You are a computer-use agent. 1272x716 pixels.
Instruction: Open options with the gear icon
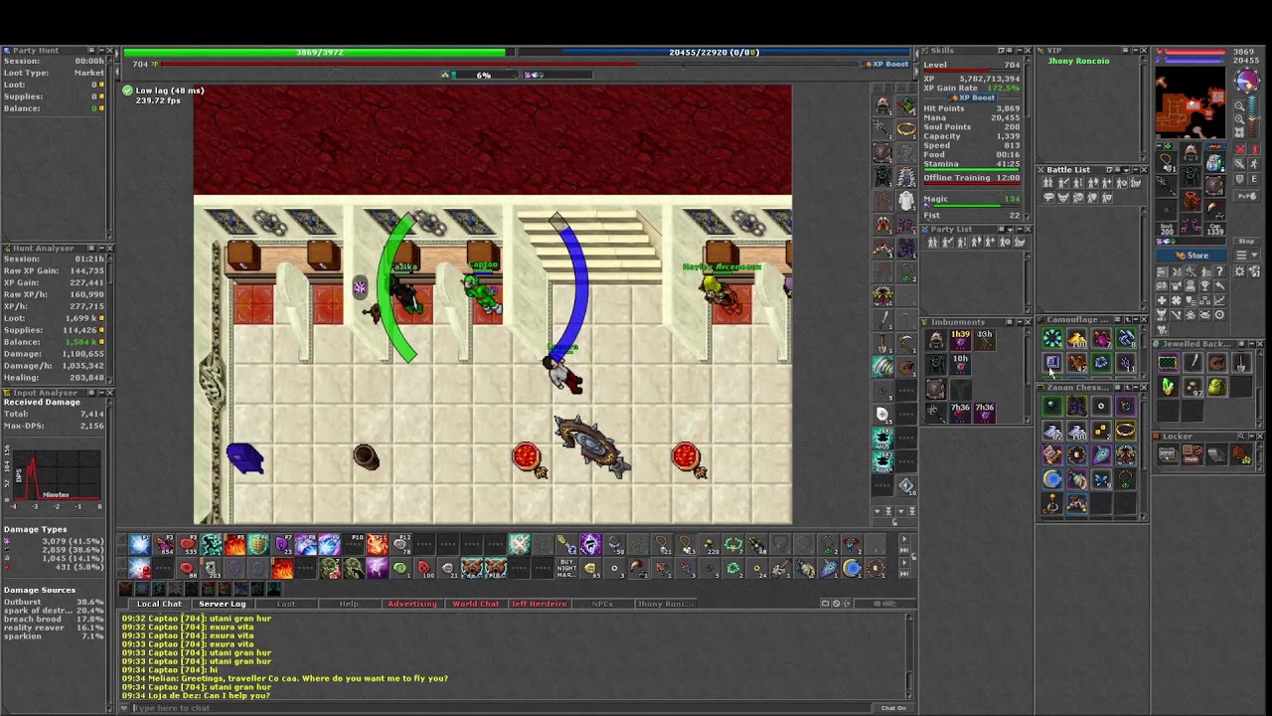pyautogui.click(x=1239, y=270)
